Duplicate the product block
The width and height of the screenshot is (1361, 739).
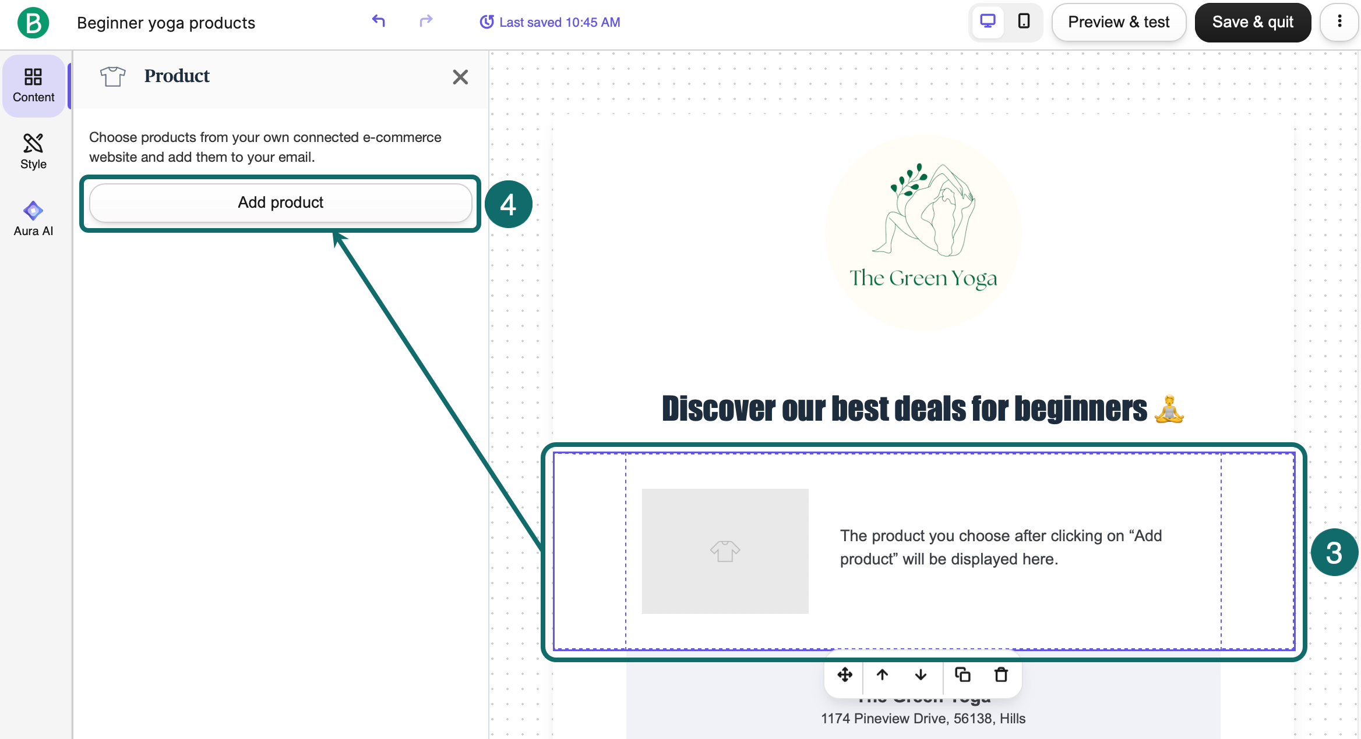click(x=962, y=674)
